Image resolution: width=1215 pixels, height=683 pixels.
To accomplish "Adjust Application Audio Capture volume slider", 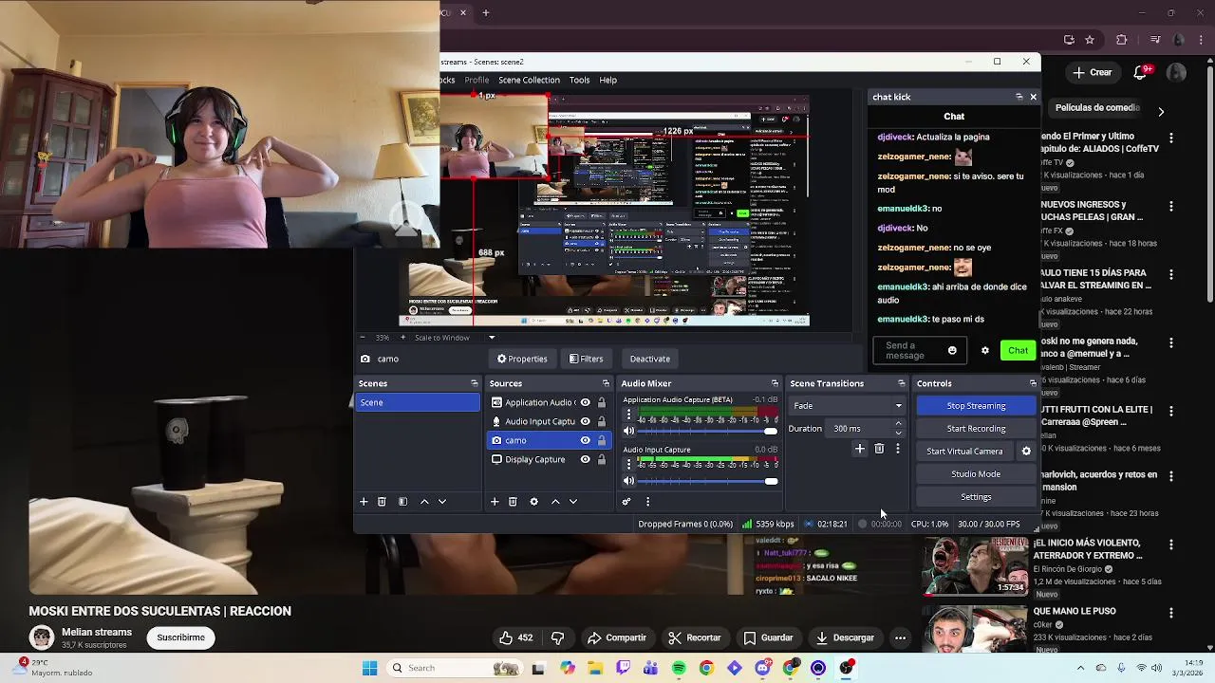I will click(709, 432).
